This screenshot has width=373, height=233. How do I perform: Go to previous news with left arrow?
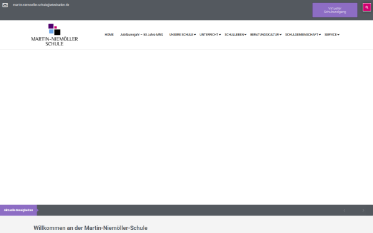click(344, 211)
